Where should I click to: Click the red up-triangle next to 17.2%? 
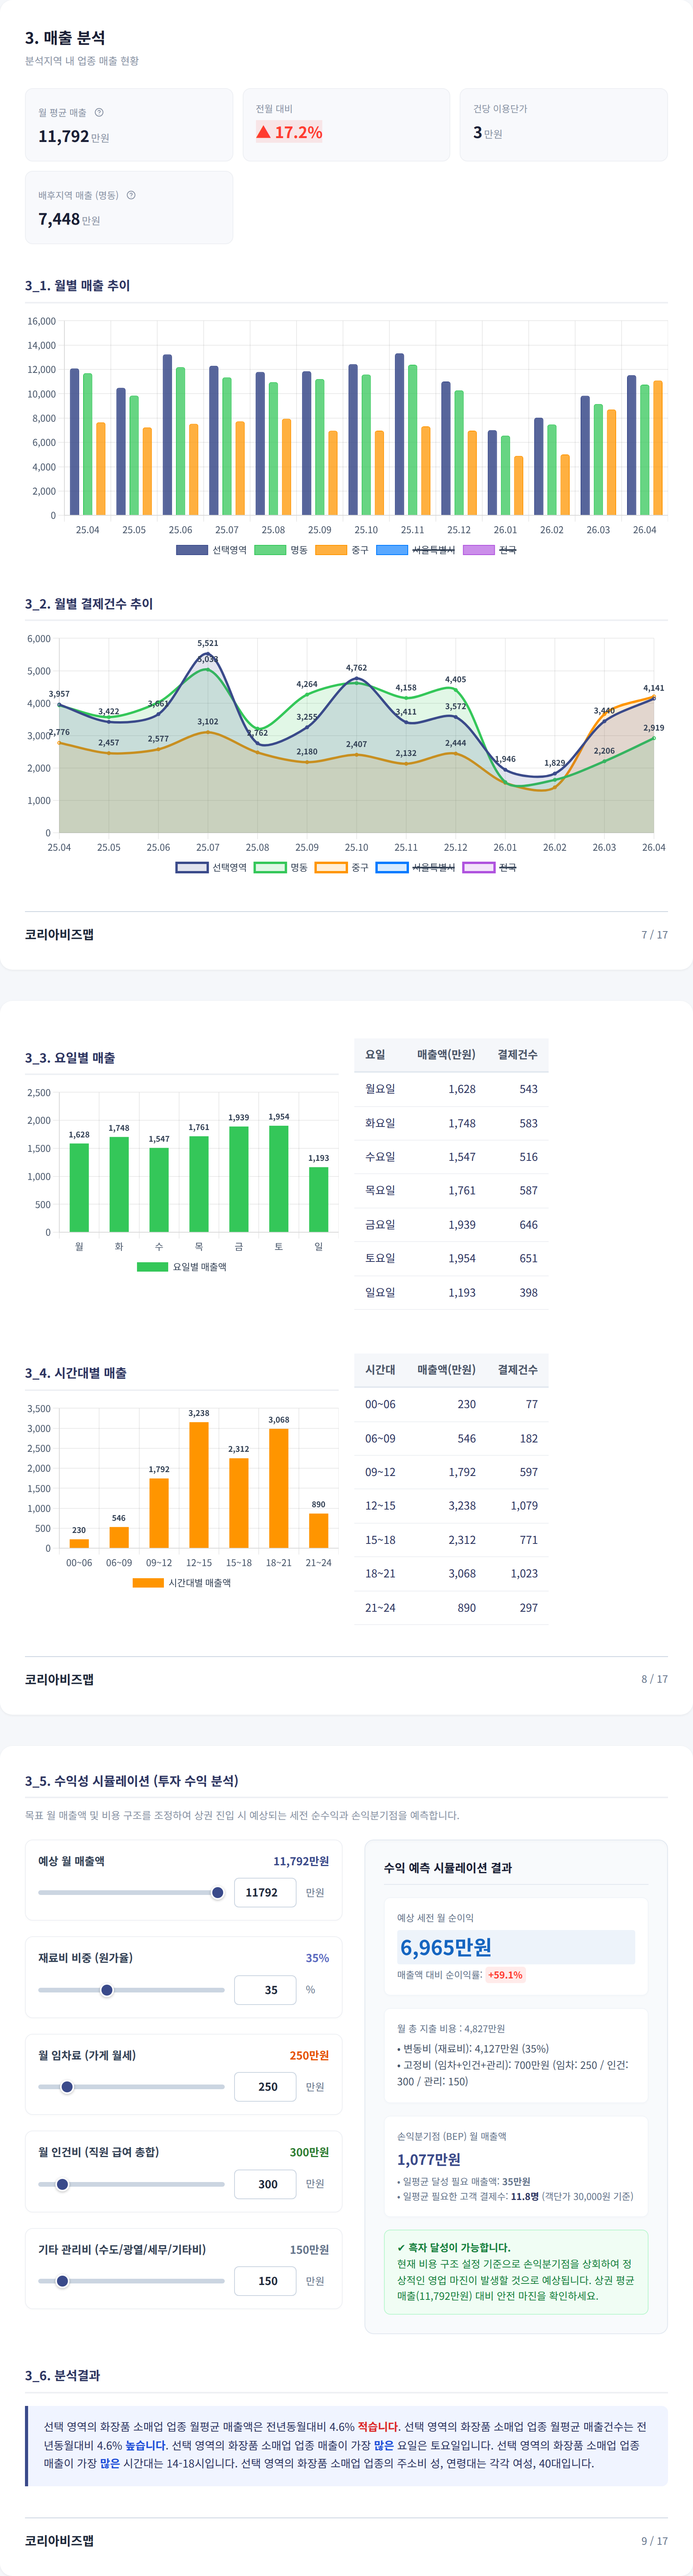click(x=263, y=132)
